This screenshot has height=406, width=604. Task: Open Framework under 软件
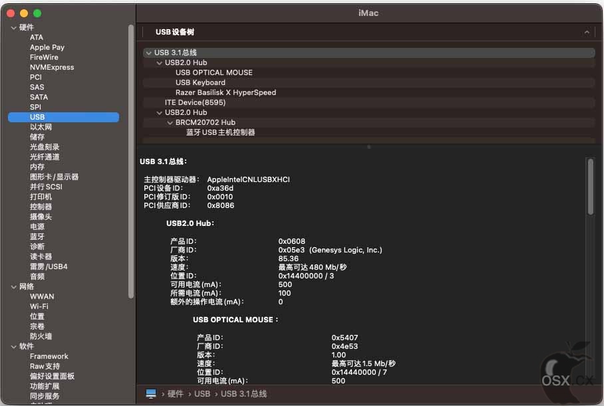(49, 356)
